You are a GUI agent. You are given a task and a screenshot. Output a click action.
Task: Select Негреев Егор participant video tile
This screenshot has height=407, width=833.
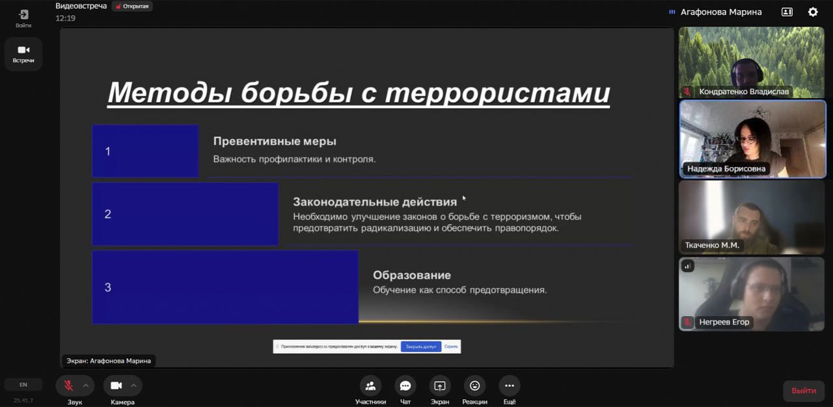752,293
